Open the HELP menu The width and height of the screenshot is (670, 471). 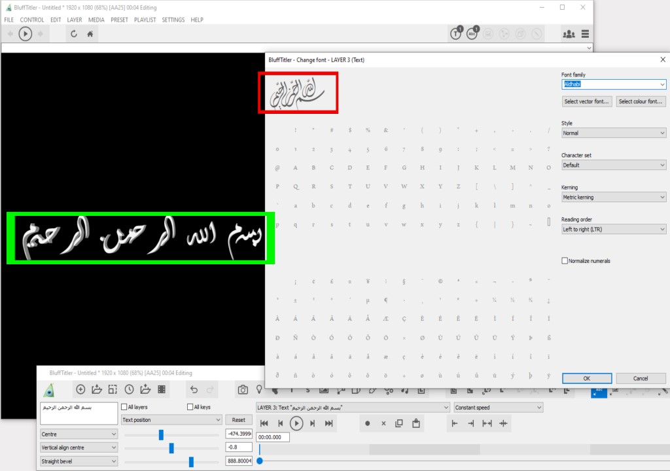click(197, 20)
